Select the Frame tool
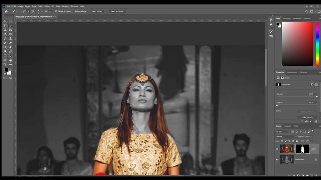 coord(10,30)
